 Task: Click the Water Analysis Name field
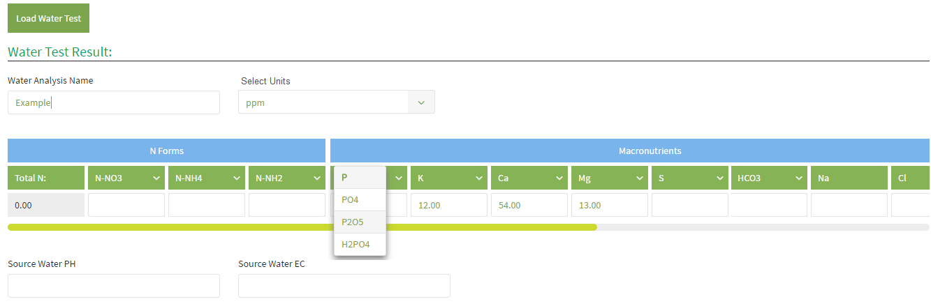coord(114,102)
